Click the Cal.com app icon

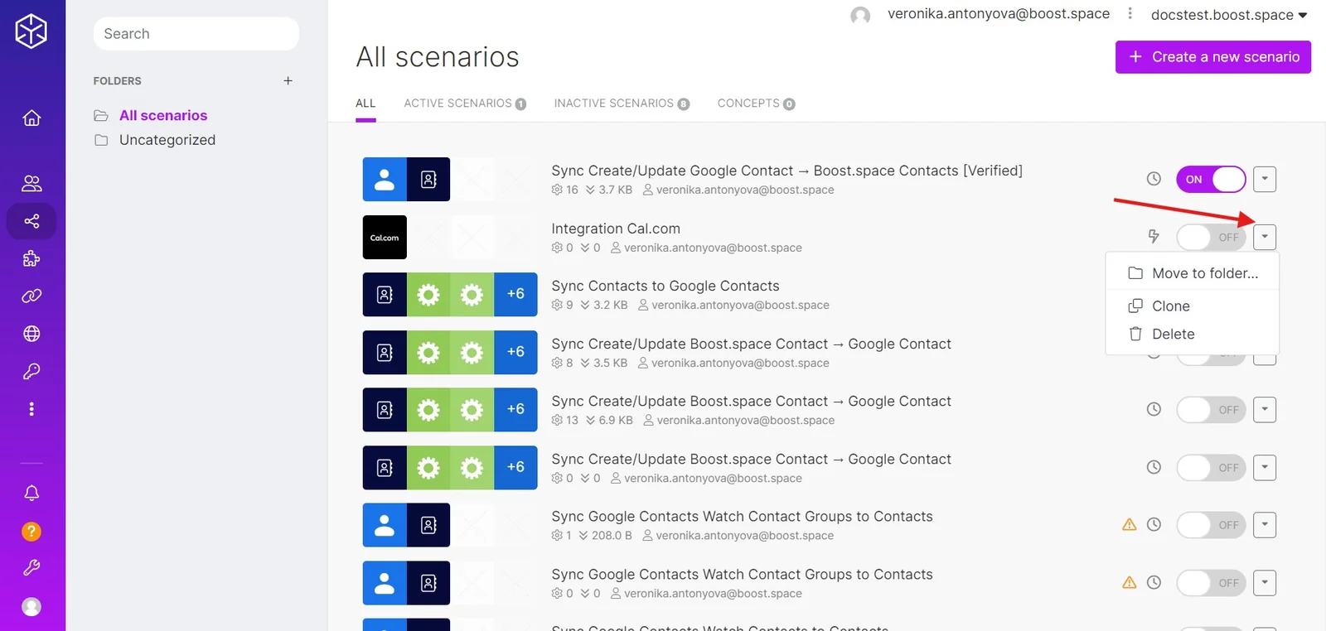pos(385,238)
